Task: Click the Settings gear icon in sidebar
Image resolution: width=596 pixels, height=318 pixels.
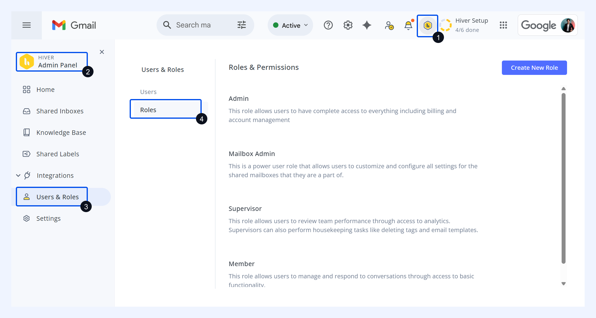Action: (27, 218)
